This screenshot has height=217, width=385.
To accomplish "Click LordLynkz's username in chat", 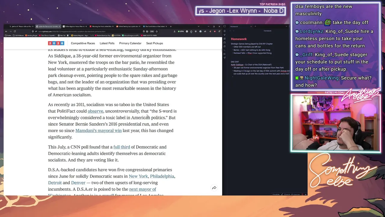I will [x=312, y=31].
